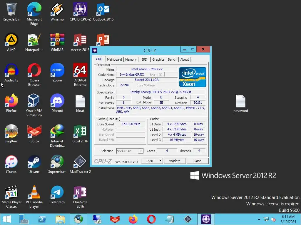Select the Discord desktop shortcut
Screen dimensions: 301x225
[x=57, y=103]
